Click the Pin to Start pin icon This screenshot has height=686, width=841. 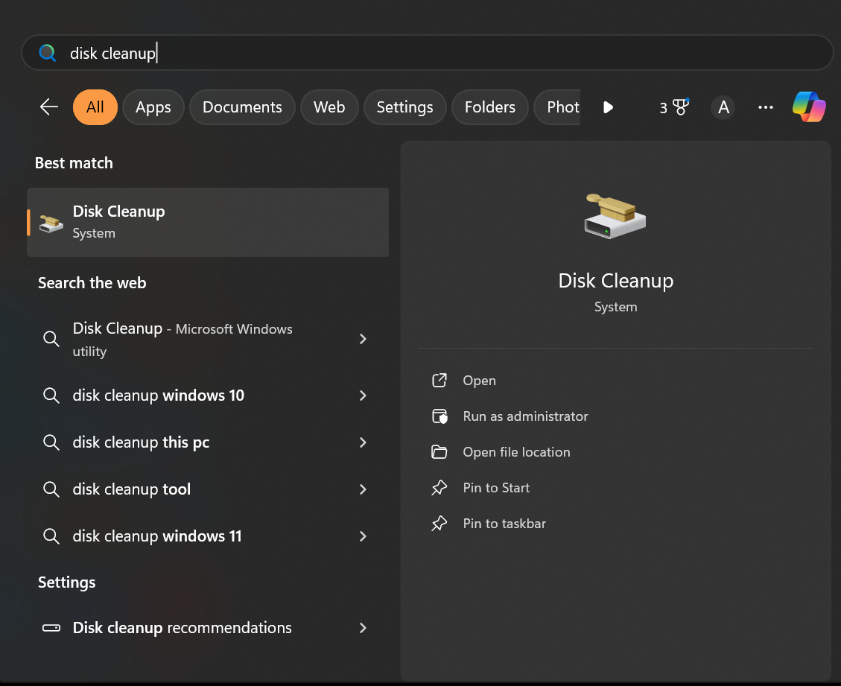(439, 488)
